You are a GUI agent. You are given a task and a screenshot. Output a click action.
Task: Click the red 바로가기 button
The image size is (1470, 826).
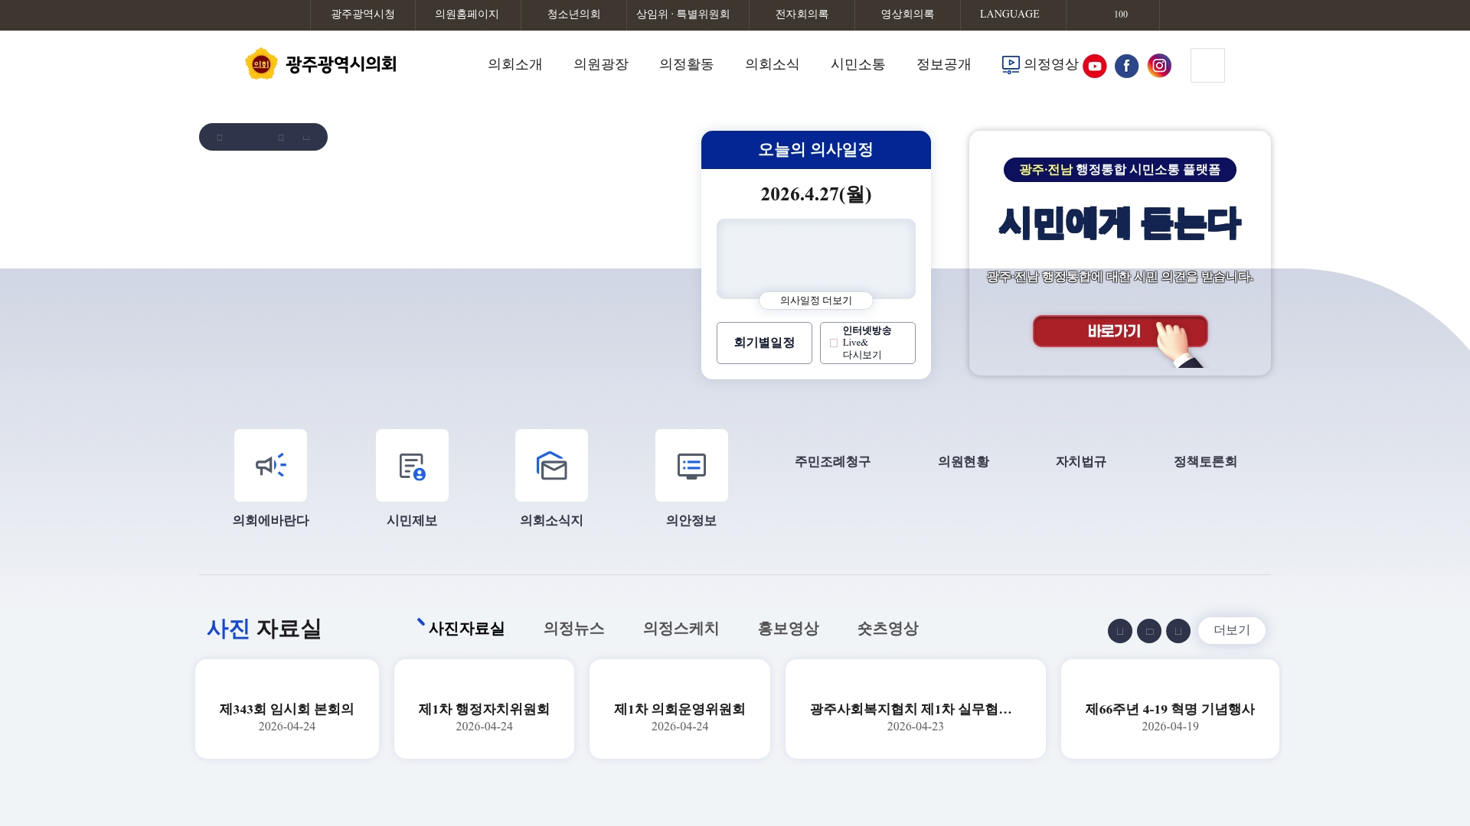point(1119,332)
